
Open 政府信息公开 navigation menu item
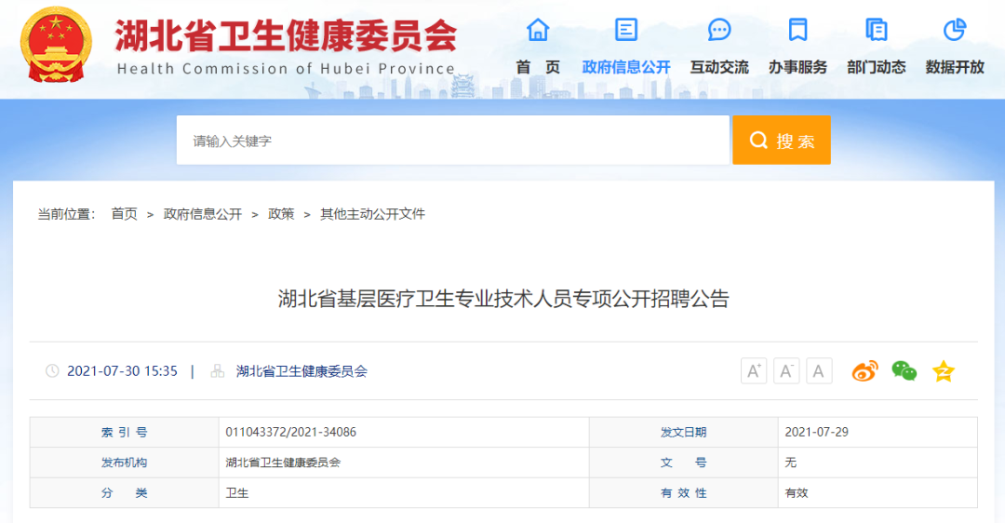pyautogui.click(x=626, y=67)
